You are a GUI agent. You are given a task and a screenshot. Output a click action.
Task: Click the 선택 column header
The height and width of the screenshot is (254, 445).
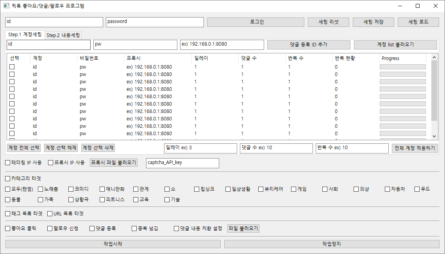tap(18, 58)
